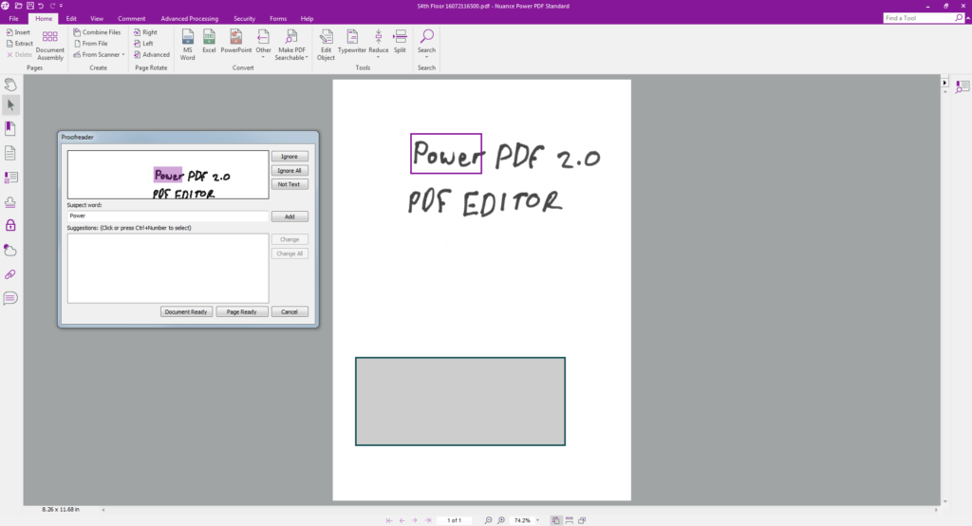Rotate page Right
This screenshot has width=972, height=526.
click(x=145, y=32)
